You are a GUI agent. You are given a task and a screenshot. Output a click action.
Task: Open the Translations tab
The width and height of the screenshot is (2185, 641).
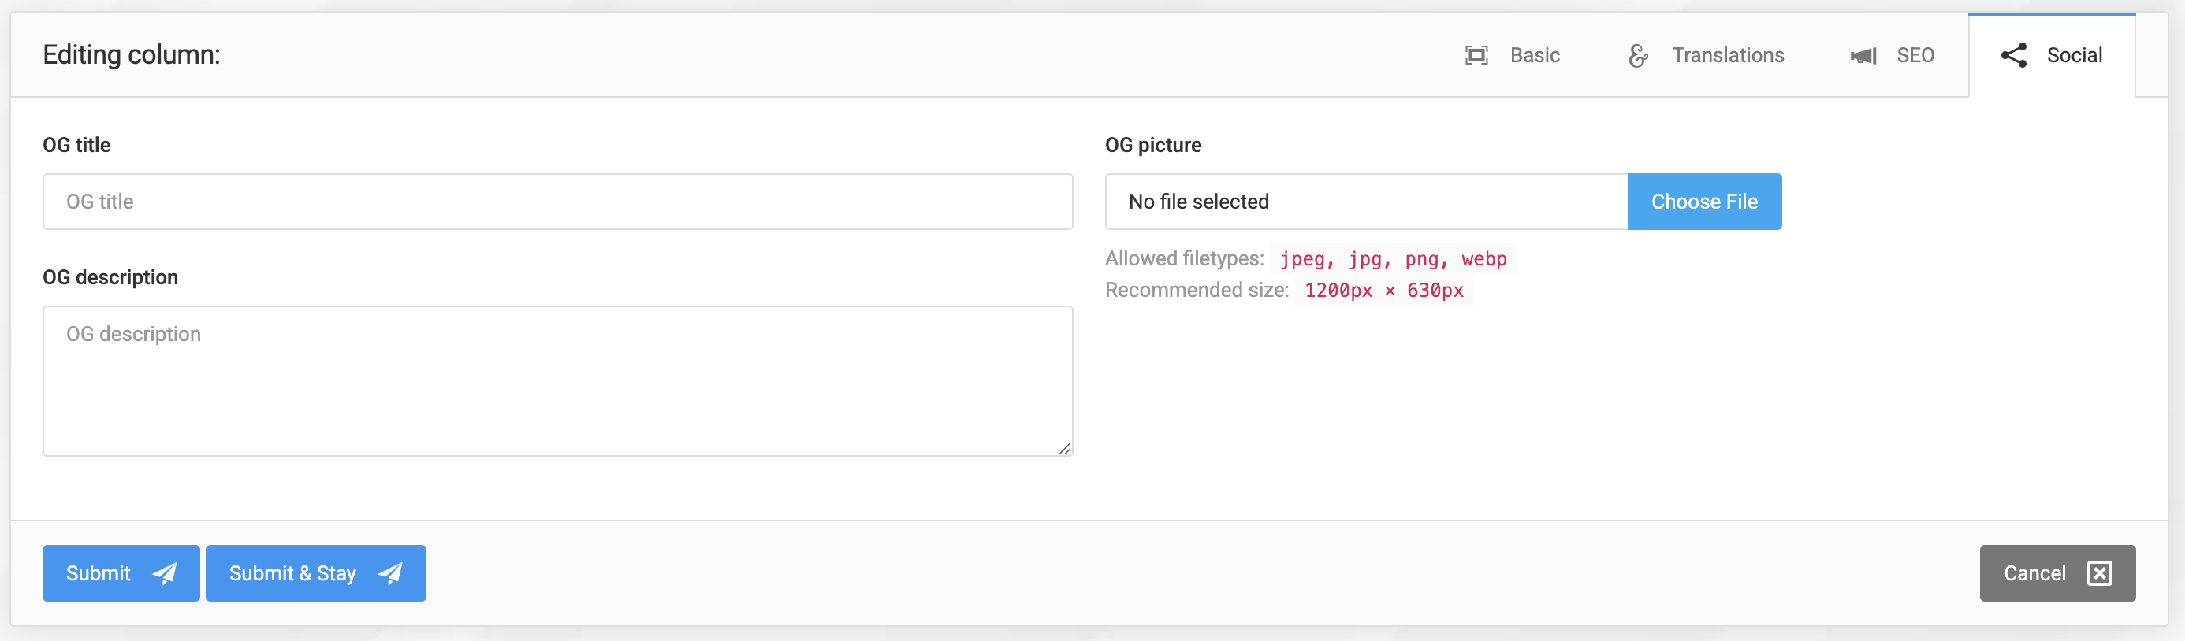(x=1728, y=55)
